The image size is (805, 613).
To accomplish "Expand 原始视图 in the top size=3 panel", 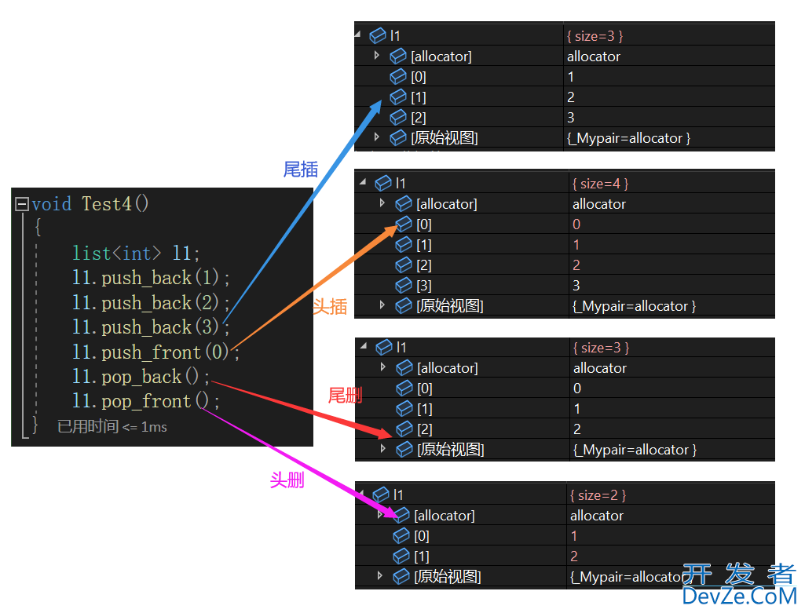I will [x=377, y=137].
